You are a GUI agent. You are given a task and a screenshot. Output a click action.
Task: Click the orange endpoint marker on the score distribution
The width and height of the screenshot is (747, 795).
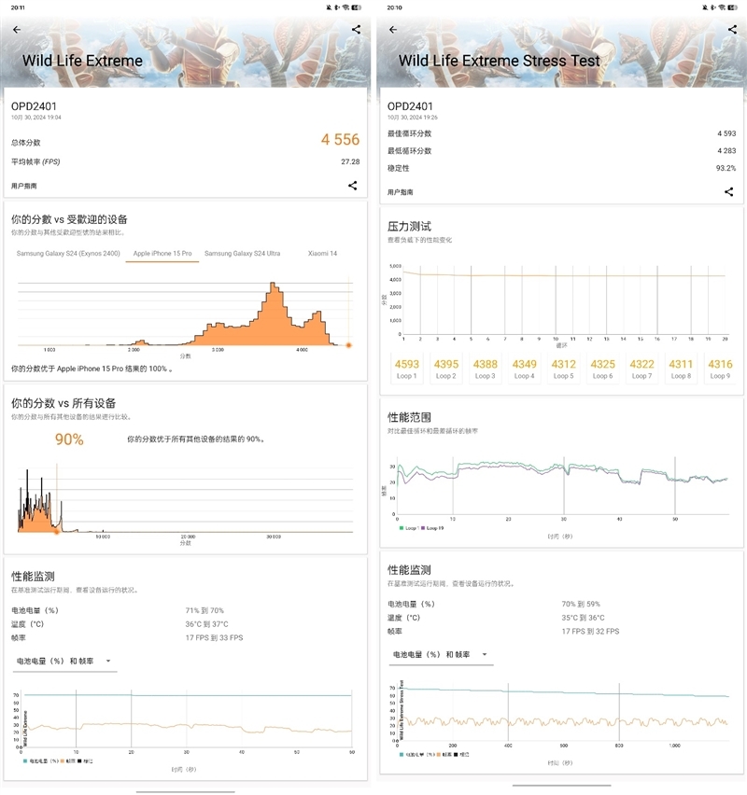(346, 346)
